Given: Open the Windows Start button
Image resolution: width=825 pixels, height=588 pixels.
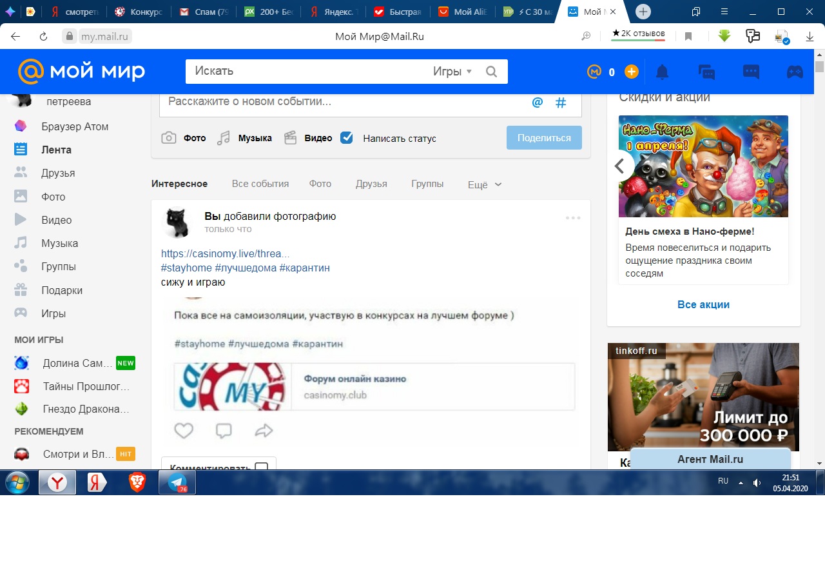Looking at the screenshot, I should [17, 482].
